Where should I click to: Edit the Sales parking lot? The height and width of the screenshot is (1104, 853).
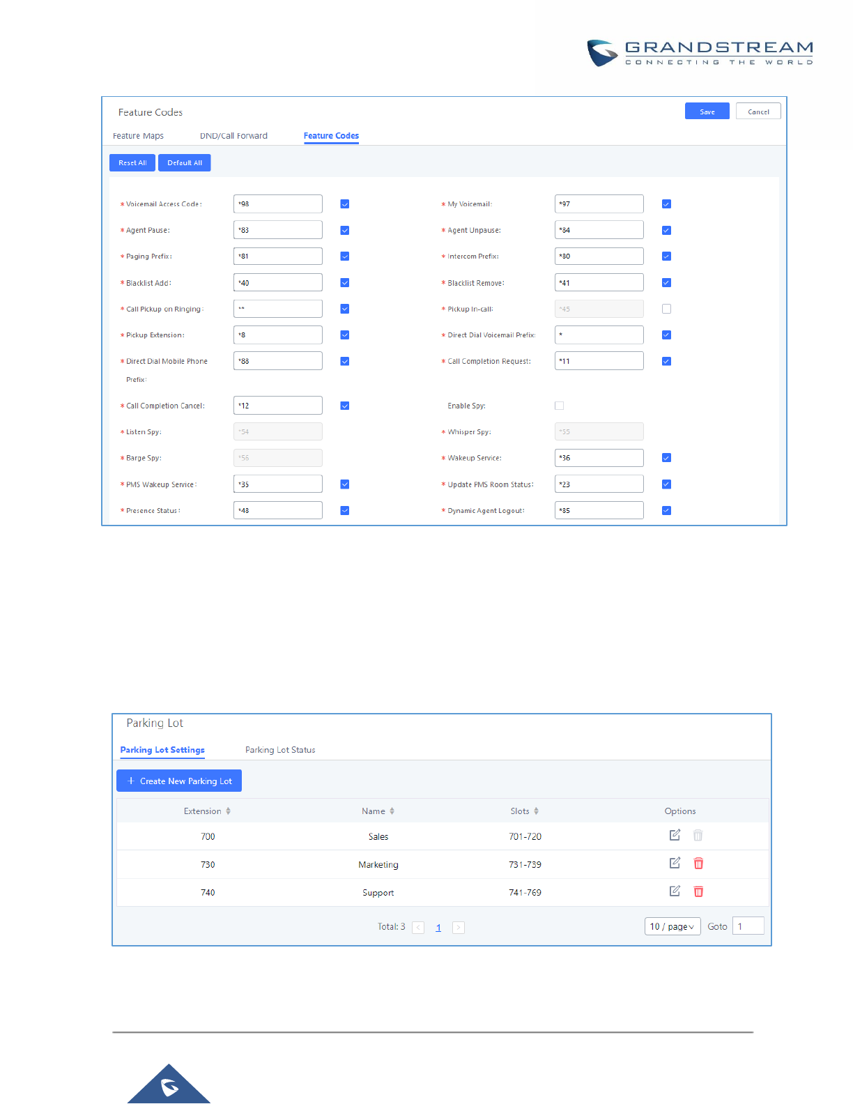675,835
